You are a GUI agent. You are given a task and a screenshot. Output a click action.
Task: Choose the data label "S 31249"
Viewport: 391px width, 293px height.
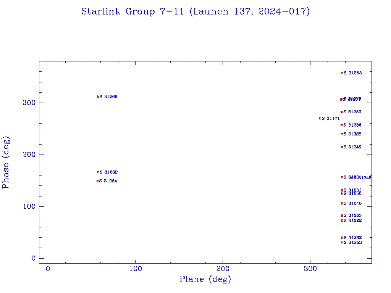pyautogui.click(x=352, y=147)
